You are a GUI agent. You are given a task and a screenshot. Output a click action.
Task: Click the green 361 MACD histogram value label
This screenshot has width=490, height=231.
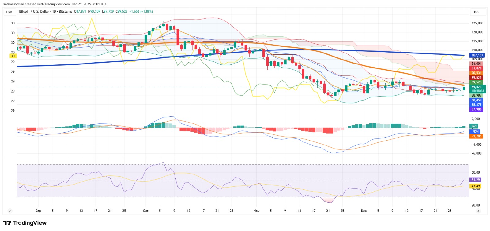(474, 126)
